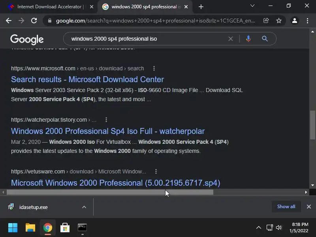The height and width of the screenshot is (237, 316).
Task: Show hidden system tray icons
Action: tap(259, 228)
